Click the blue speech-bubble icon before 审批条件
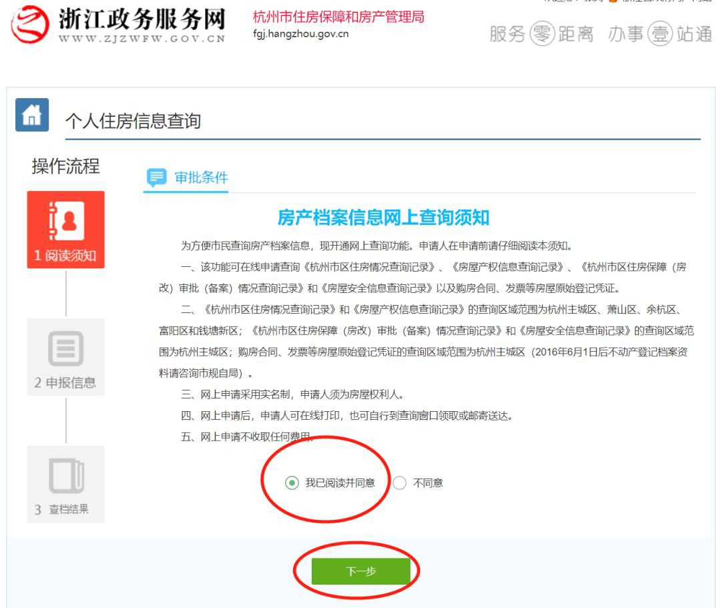Screen dimensions: 721x608 click(x=158, y=177)
